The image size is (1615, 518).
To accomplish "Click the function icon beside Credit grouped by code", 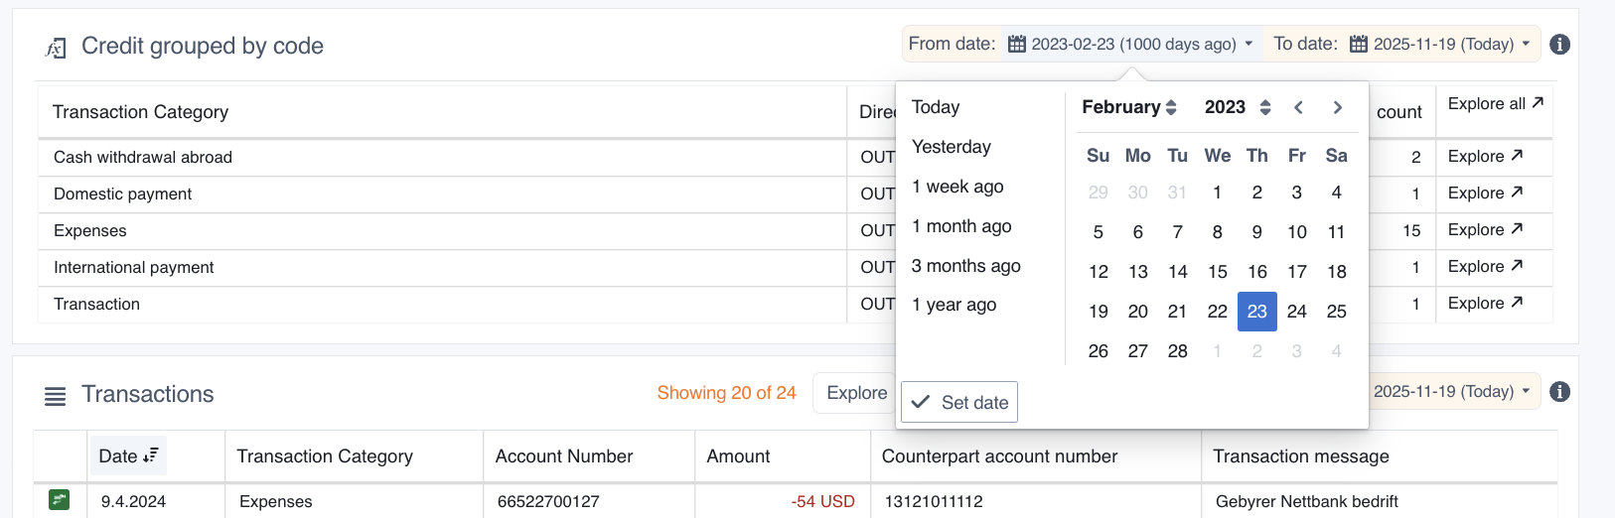I will tap(57, 48).
